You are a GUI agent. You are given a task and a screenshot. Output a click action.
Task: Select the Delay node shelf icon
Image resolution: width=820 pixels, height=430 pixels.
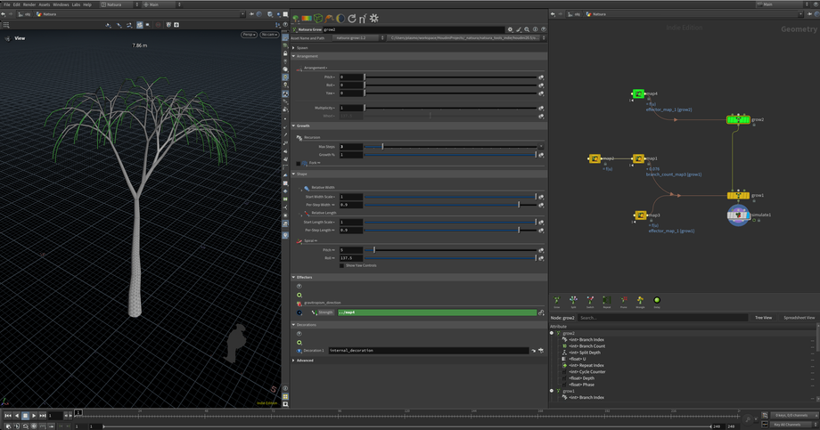point(657,301)
